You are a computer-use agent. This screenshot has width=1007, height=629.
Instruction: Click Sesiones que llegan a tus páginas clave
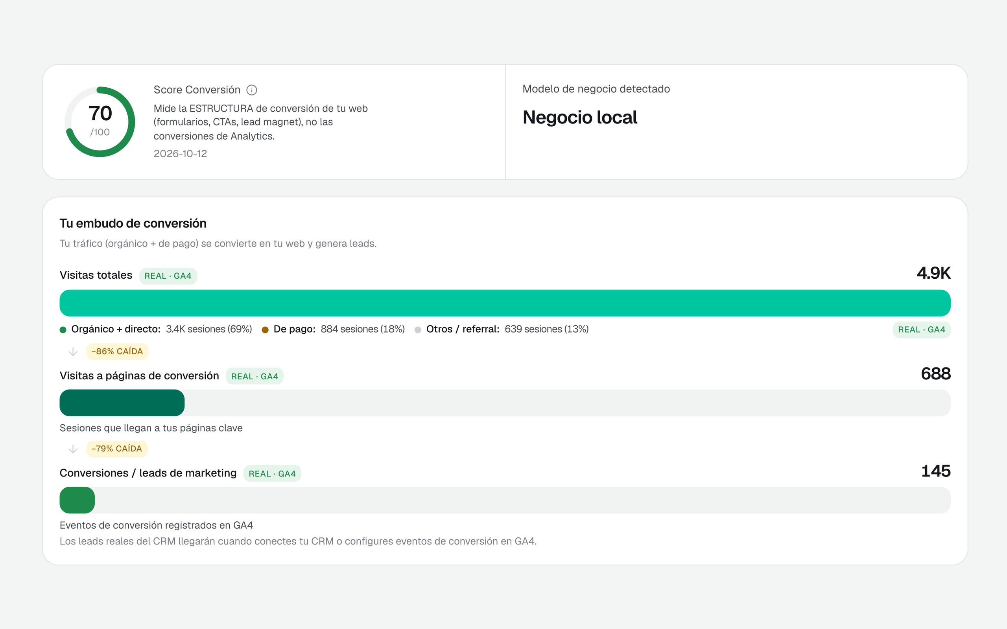coord(151,428)
